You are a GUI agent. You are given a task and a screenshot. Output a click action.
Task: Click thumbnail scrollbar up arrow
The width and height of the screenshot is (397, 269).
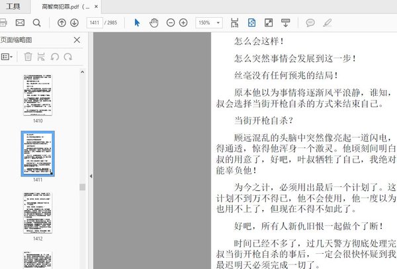point(82,72)
